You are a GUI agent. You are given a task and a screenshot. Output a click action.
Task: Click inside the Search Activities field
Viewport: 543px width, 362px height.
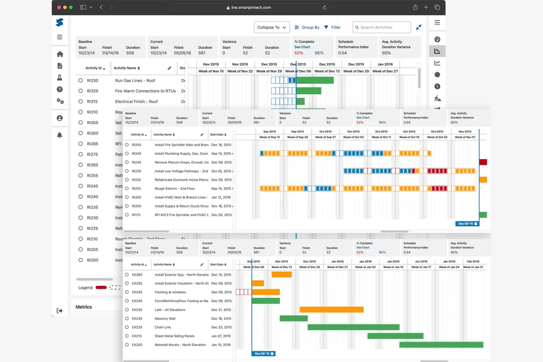click(382, 27)
